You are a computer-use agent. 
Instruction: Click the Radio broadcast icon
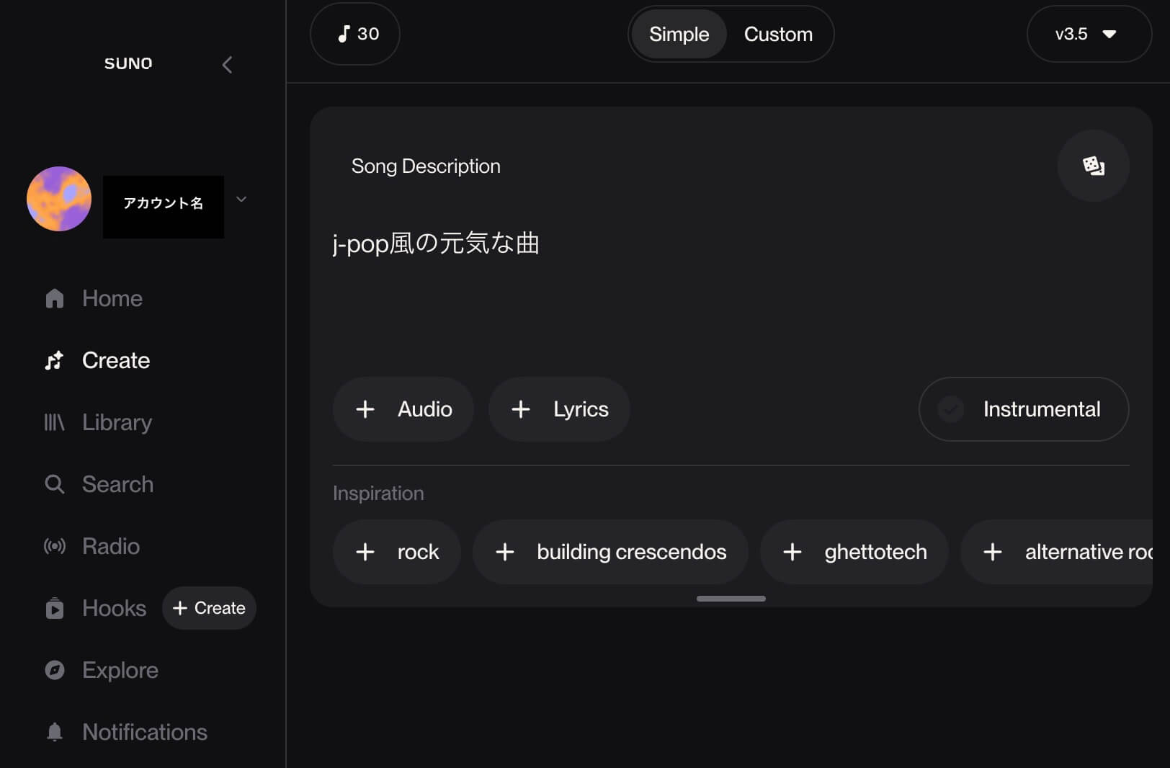click(x=55, y=546)
